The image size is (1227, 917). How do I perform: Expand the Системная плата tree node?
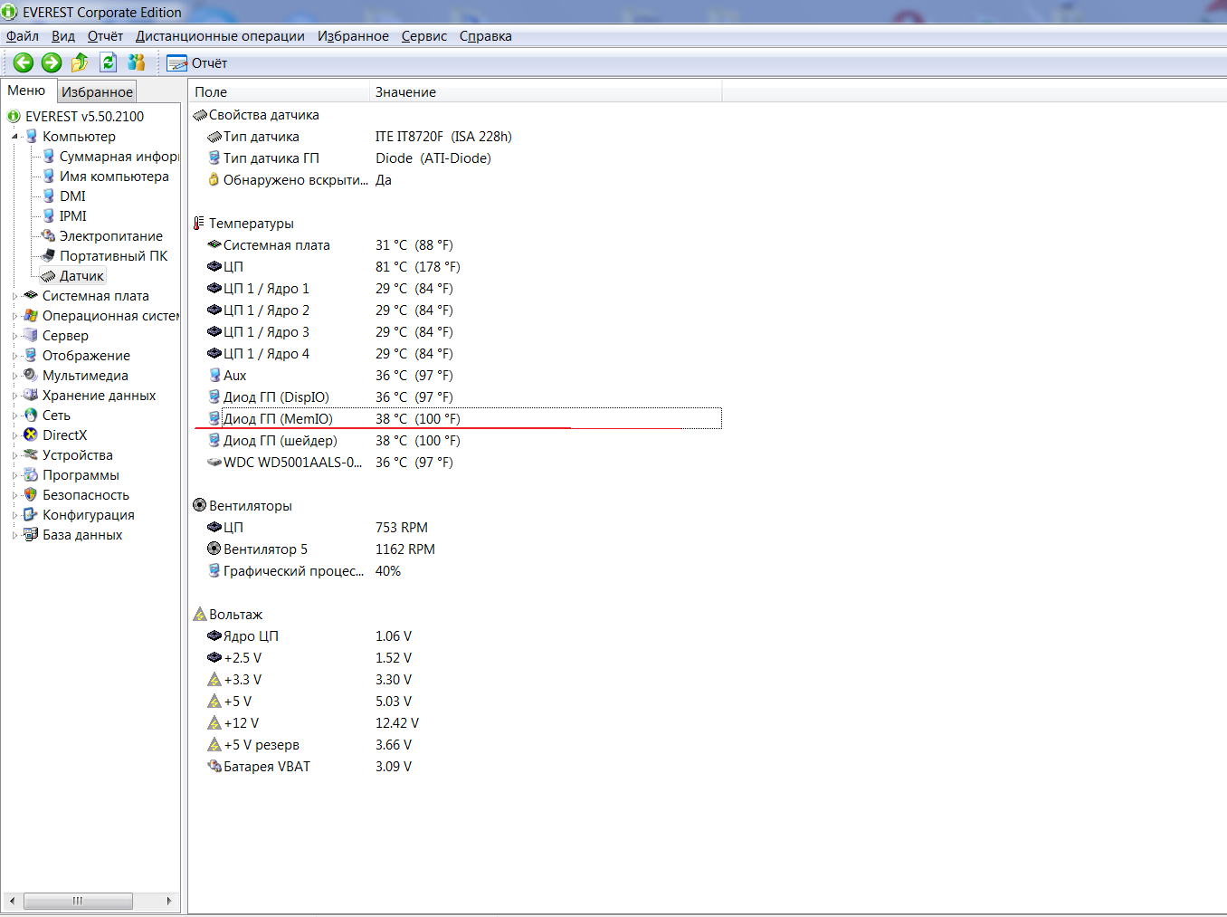(14, 296)
